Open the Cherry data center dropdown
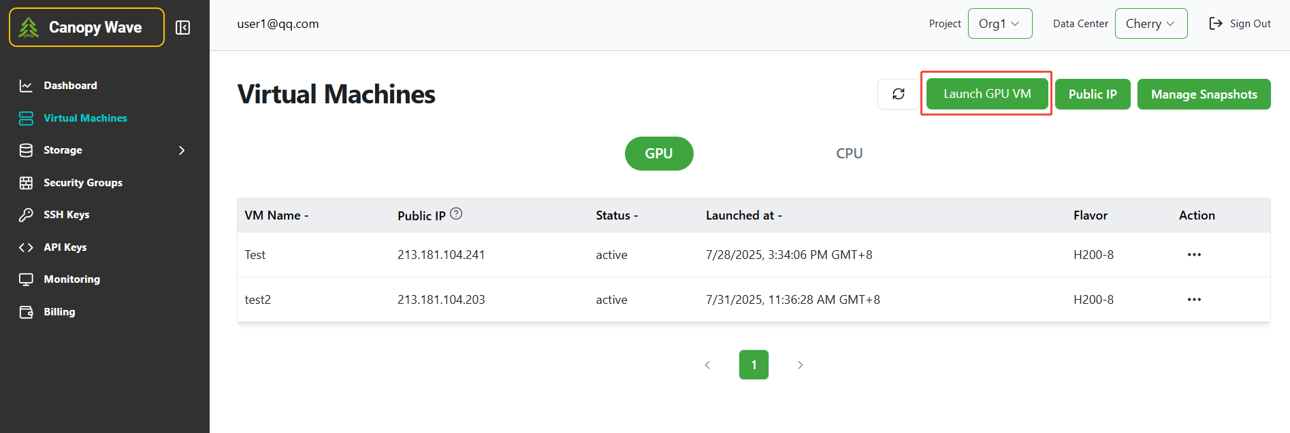This screenshot has width=1290, height=433. click(x=1150, y=24)
